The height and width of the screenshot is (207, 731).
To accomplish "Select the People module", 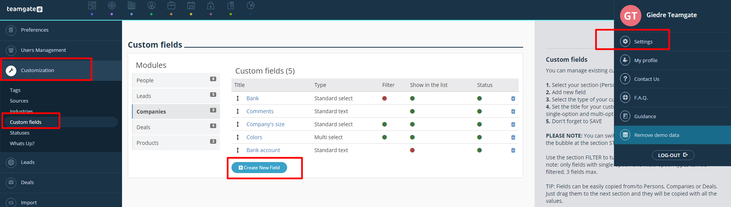I will click(176, 80).
